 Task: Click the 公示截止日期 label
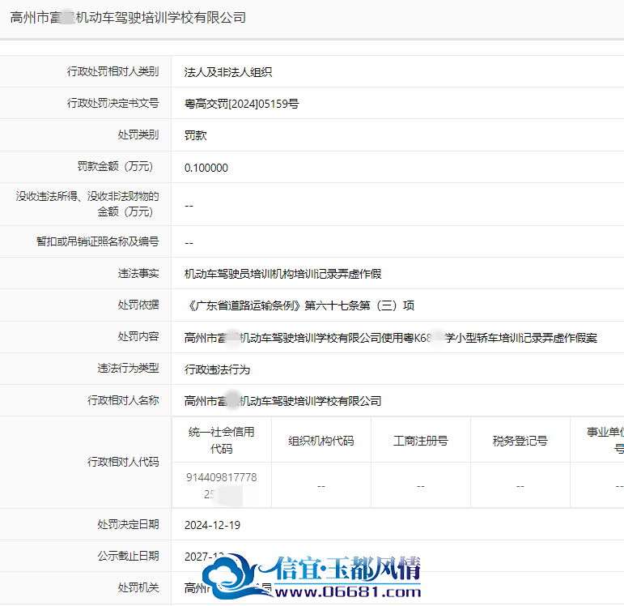128,556
